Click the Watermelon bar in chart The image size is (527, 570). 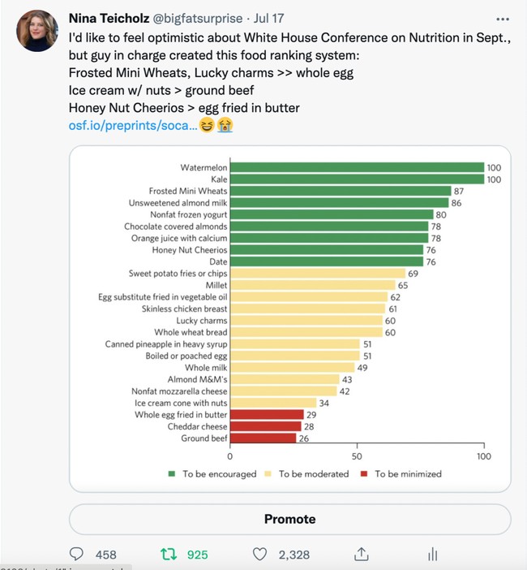[x=357, y=167]
